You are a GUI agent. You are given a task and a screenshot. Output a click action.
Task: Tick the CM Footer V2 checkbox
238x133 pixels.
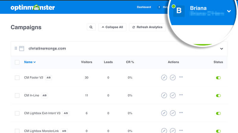[x=17, y=78]
